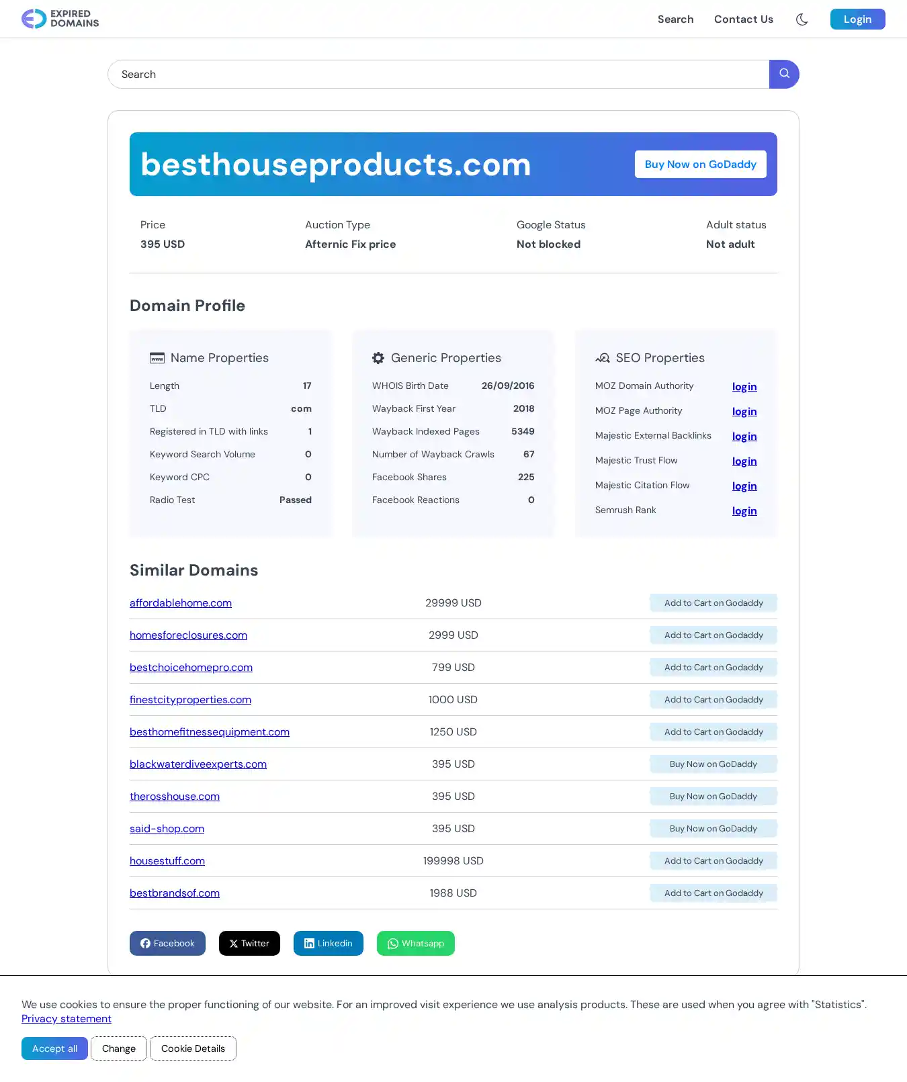This screenshot has width=907, height=1082.
Task: Open the affordablehome.com domain link
Action: point(181,603)
